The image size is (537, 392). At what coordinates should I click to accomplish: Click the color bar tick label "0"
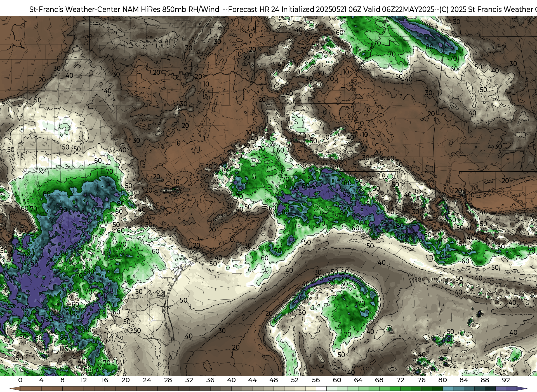20,380
